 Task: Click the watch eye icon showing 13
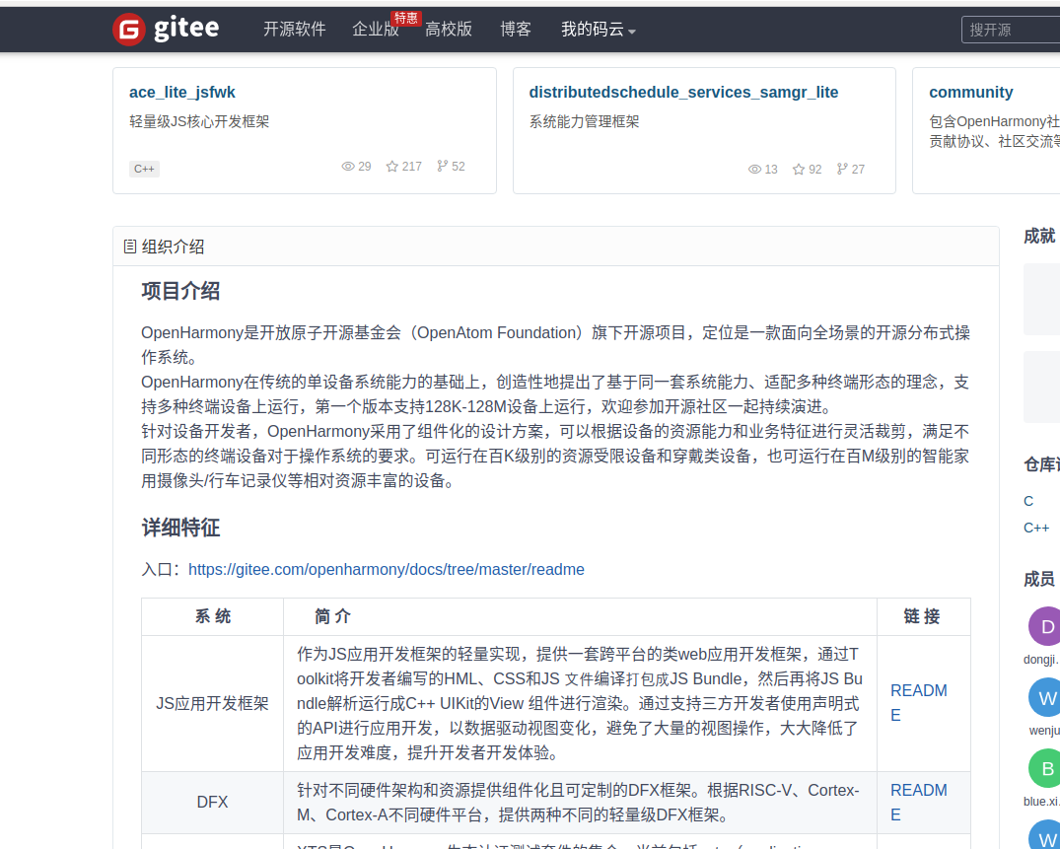click(x=754, y=169)
